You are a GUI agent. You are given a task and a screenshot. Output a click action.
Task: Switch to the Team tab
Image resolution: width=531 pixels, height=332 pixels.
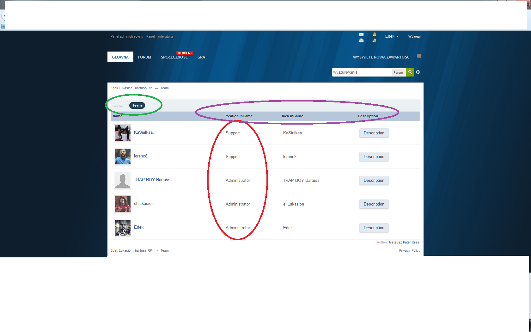(x=137, y=106)
